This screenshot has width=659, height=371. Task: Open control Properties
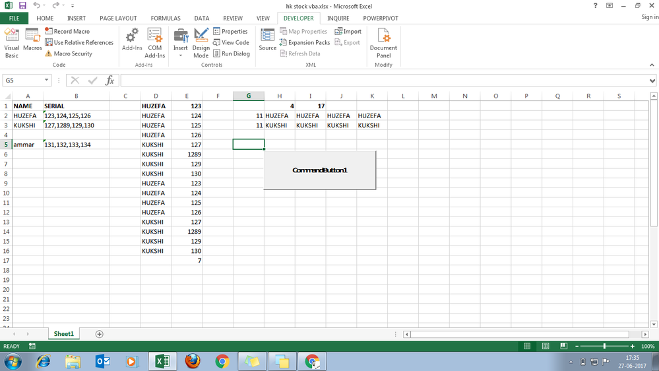230,31
